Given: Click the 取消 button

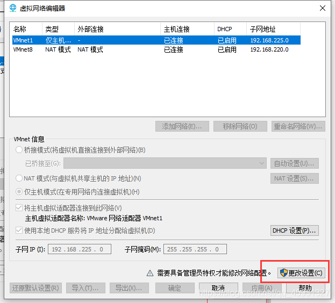Looking at the screenshot, I should click(218, 288).
